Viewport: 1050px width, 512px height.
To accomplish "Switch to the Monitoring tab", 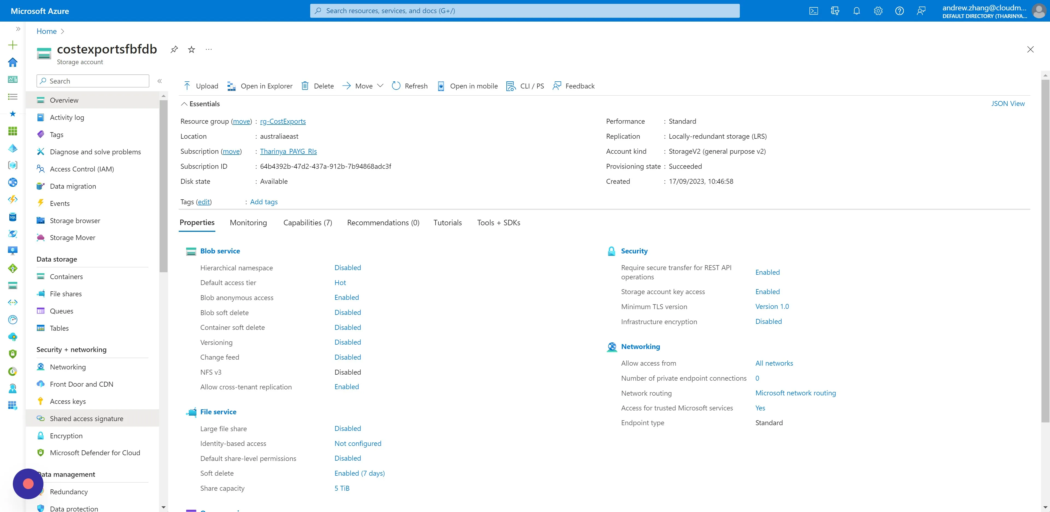I will point(248,222).
